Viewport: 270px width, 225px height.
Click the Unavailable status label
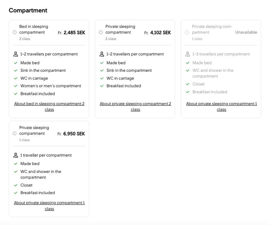pos(246,32)
